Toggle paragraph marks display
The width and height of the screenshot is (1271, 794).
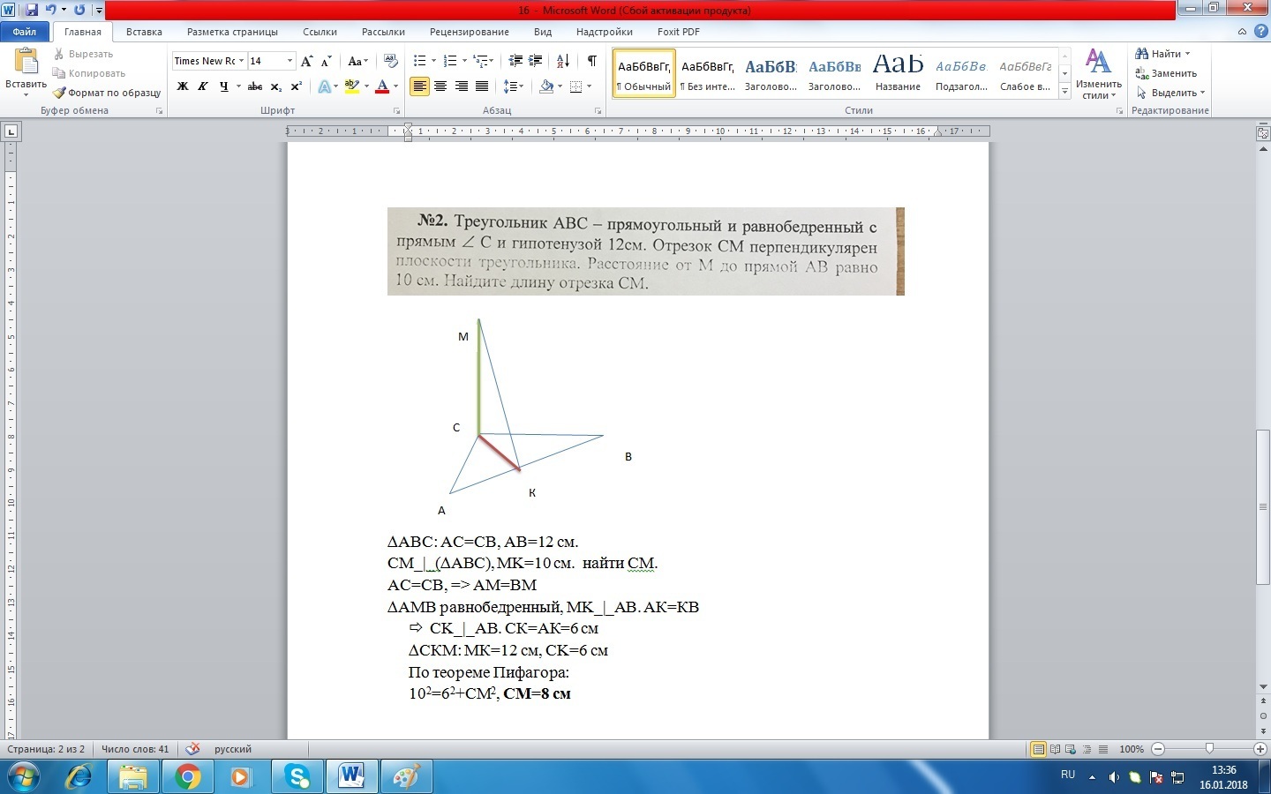591,61
